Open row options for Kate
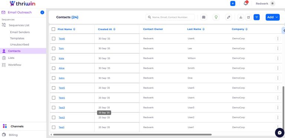The width and height of the screenshot is (285, 138). (278, 58)
